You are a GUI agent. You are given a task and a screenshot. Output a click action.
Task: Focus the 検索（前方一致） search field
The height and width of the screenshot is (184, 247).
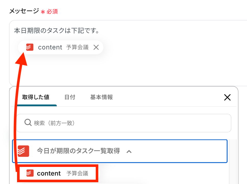click(127, 123)
